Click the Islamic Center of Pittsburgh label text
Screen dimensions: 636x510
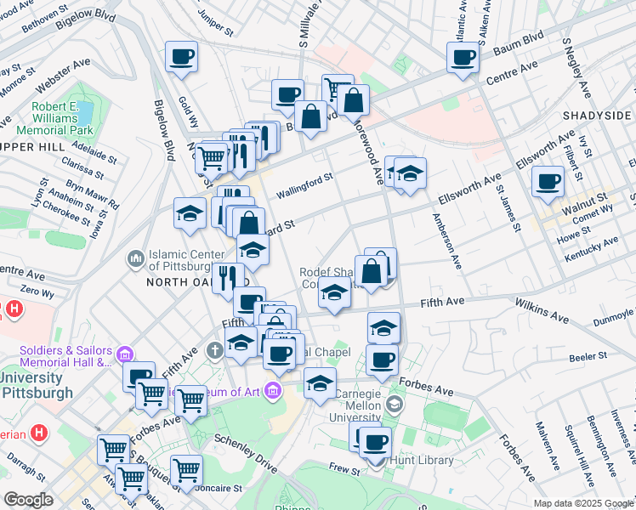click(186, 260)
